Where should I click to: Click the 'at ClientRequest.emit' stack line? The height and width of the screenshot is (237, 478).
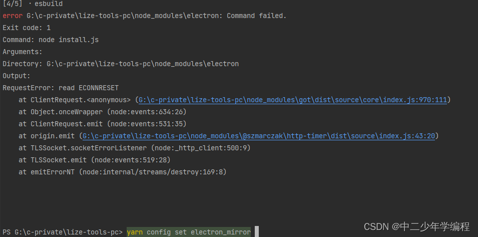tap(103, 124)
